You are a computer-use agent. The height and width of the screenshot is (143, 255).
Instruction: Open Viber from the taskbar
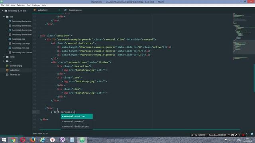(x=62, y=140)
